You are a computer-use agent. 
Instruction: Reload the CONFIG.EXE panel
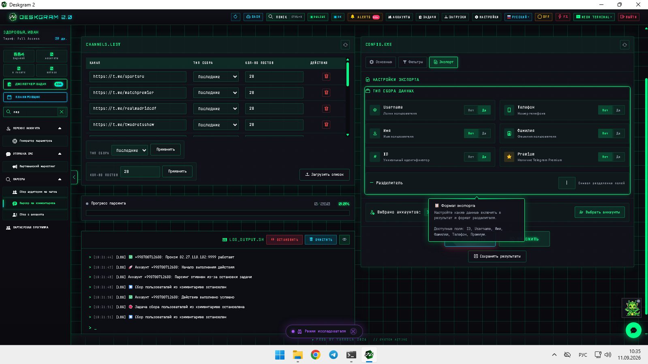pos(624,45)
